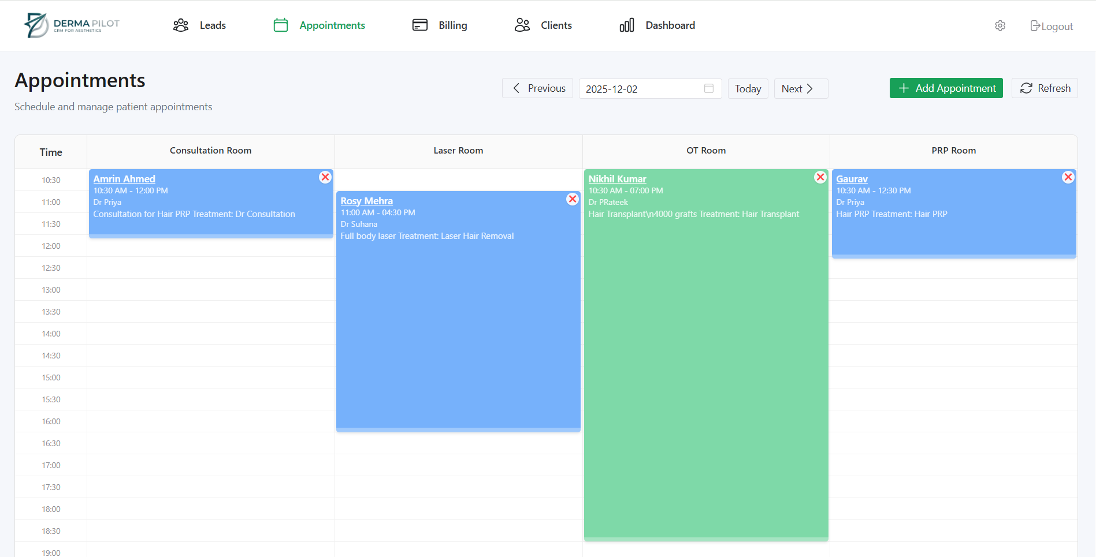Open the date picker calendar icon
This screenshot has width=1096, height=557.
(709, 88)
